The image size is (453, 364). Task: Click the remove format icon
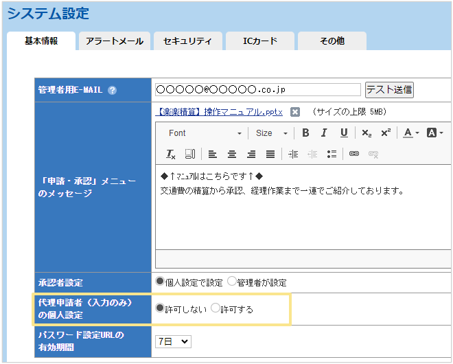172,154
